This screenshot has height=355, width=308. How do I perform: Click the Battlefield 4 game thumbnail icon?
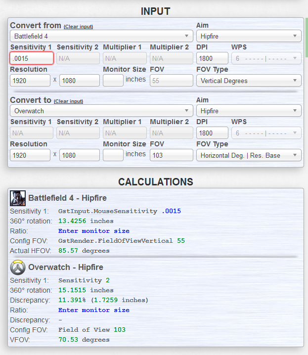[x=18, y=198]
